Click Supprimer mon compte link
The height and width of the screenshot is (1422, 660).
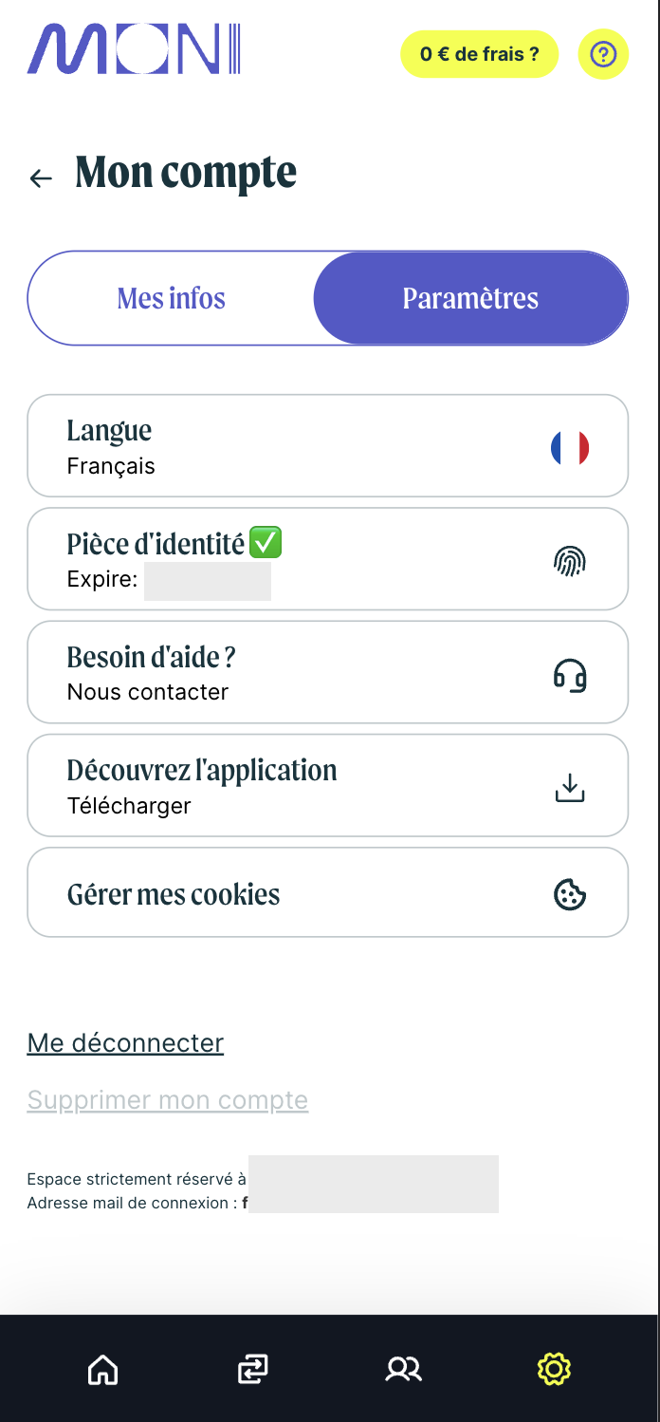pos(168,1100)
